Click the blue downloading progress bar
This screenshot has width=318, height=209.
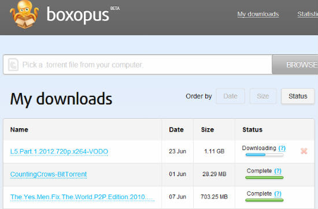[264, 155]
